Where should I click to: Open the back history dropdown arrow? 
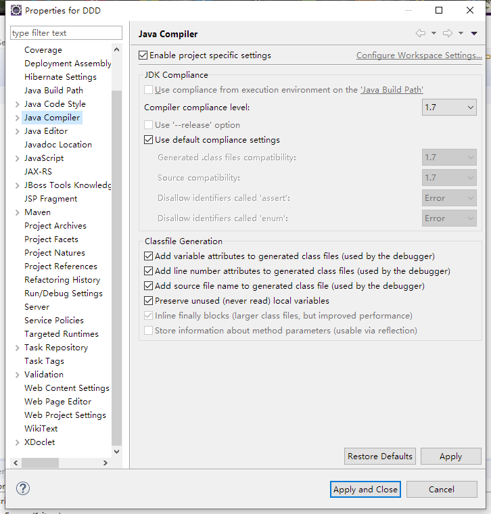(x=434, y=33)
